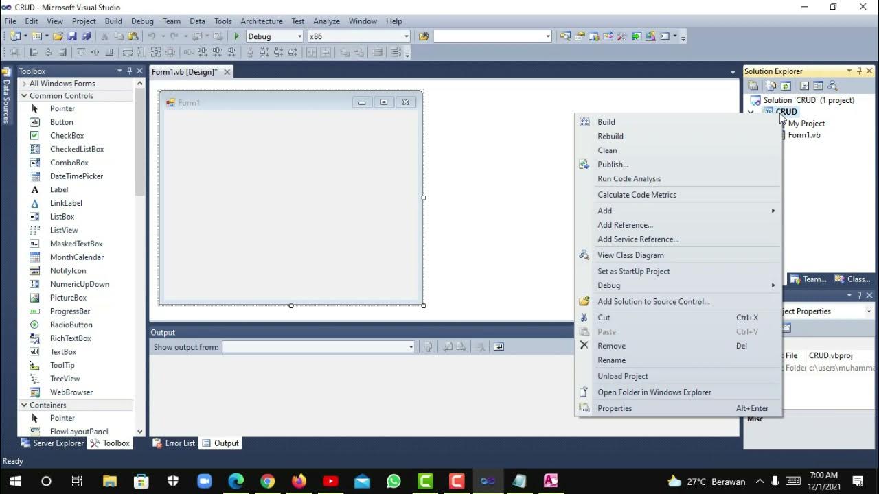Choose Unload Project from context menu

[678, 376]
